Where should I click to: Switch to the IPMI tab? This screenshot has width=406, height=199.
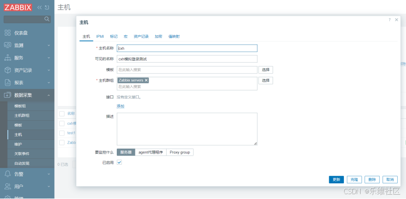point(100,37)
